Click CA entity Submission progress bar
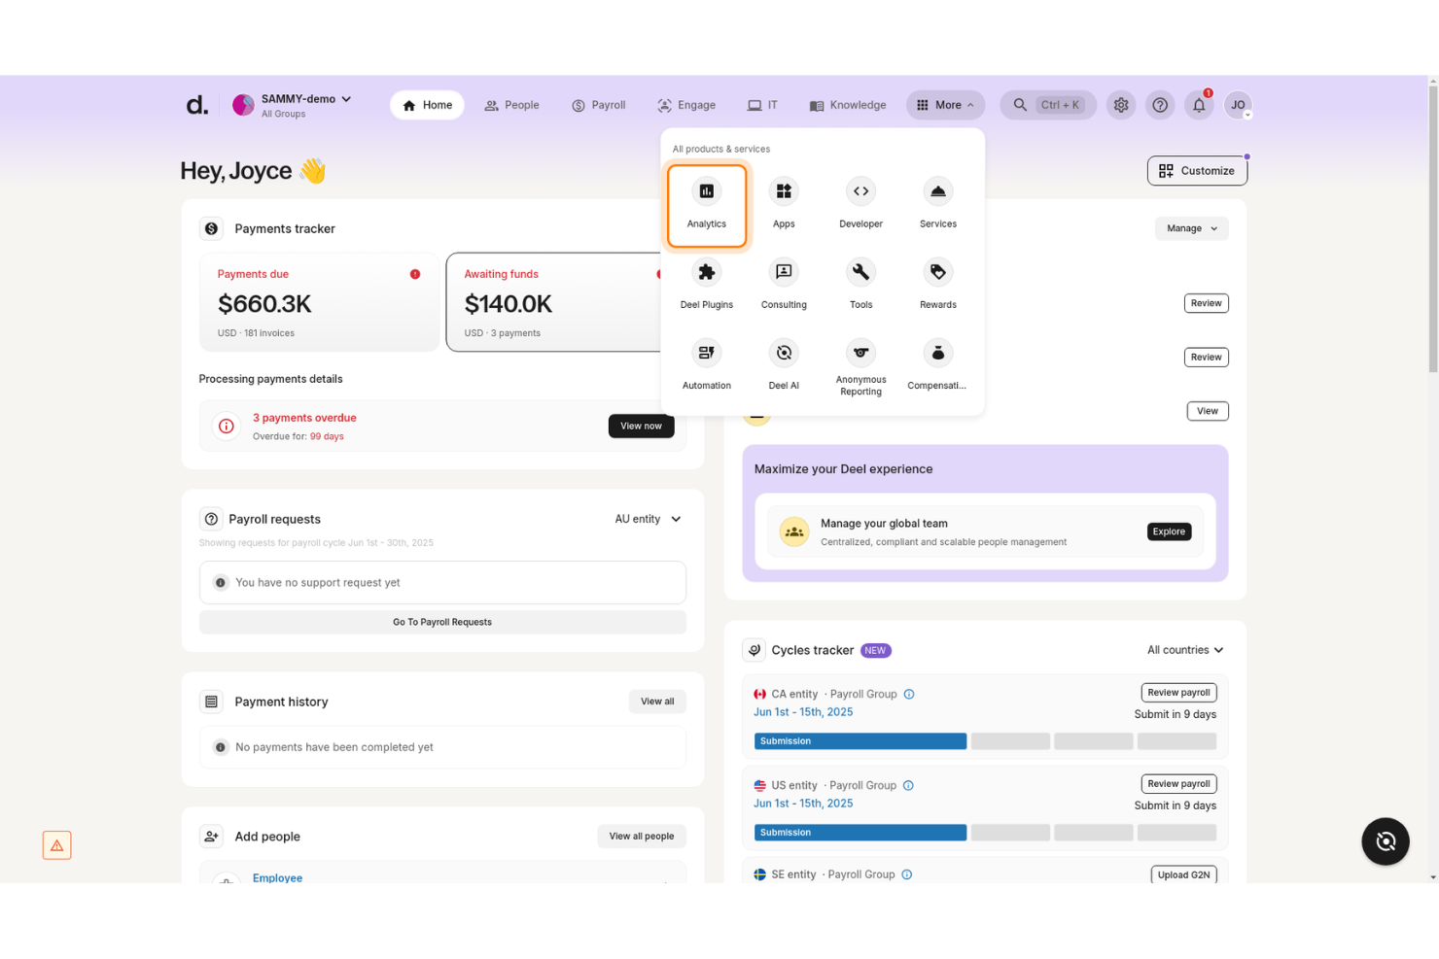 tap(860, 741)
